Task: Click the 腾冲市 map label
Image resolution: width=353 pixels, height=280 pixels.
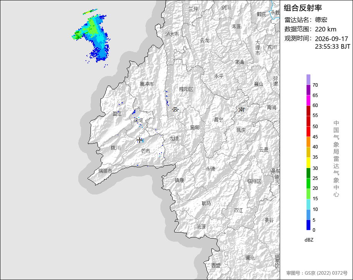Action: [147, 84]
